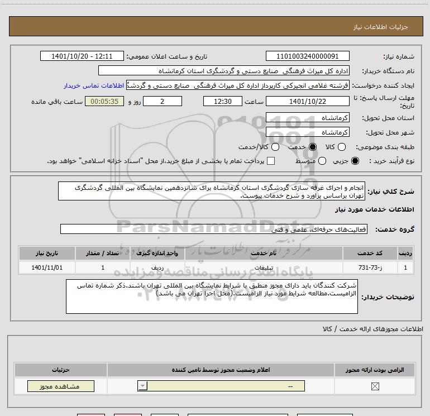Viewport: 430px width, 416px height.
Task: Click the تاریخ نیاز column header
Action: pos(47,253)
